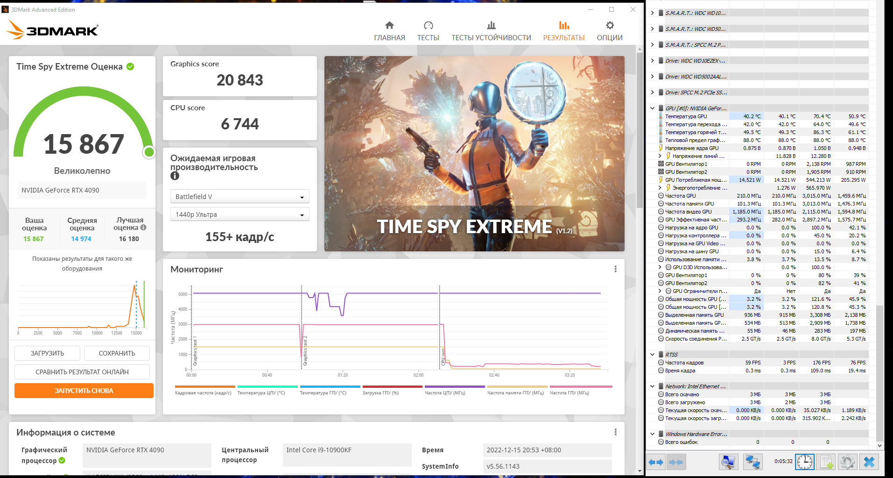Click the info icon next to Лучшая оценка

[x=143, y=228]
